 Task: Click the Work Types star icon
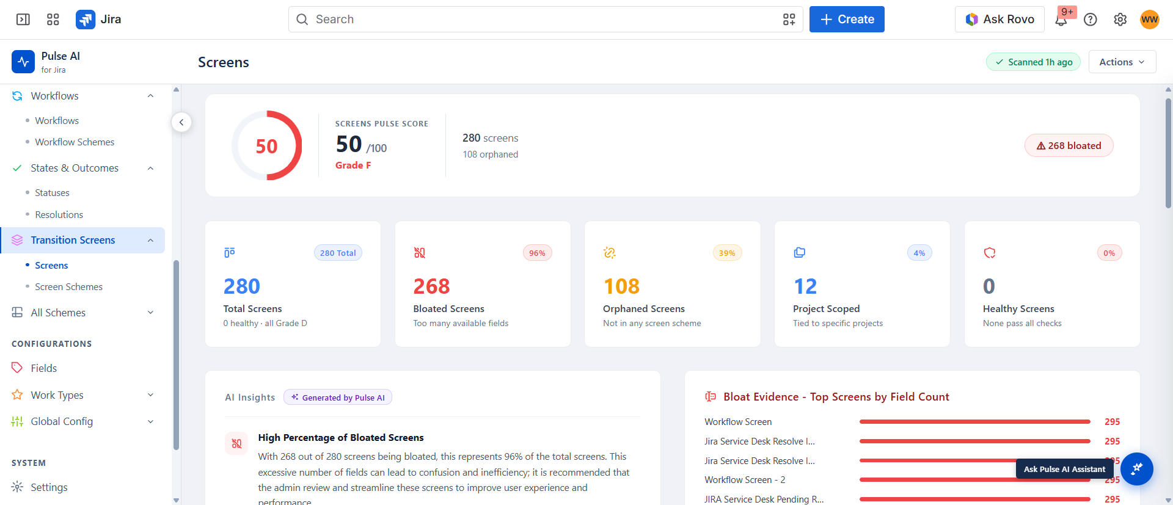point(17,395)
